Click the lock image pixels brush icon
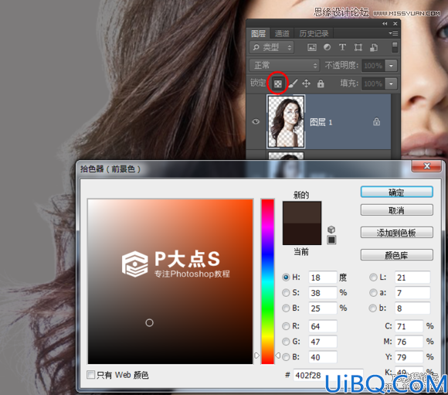 pyautogui.click(x=293, y=83)
